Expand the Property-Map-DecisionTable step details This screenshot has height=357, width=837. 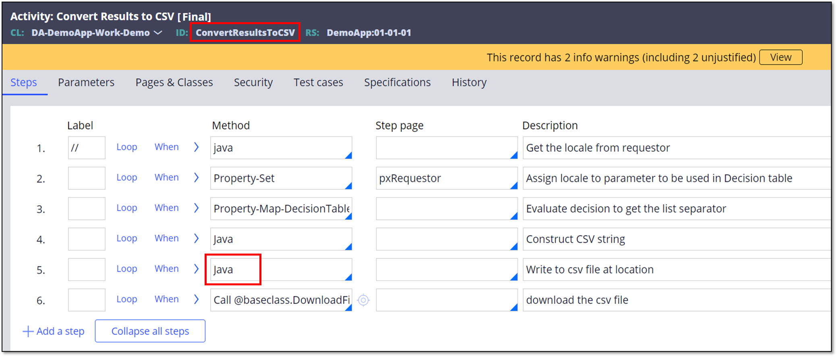point(196,208)
